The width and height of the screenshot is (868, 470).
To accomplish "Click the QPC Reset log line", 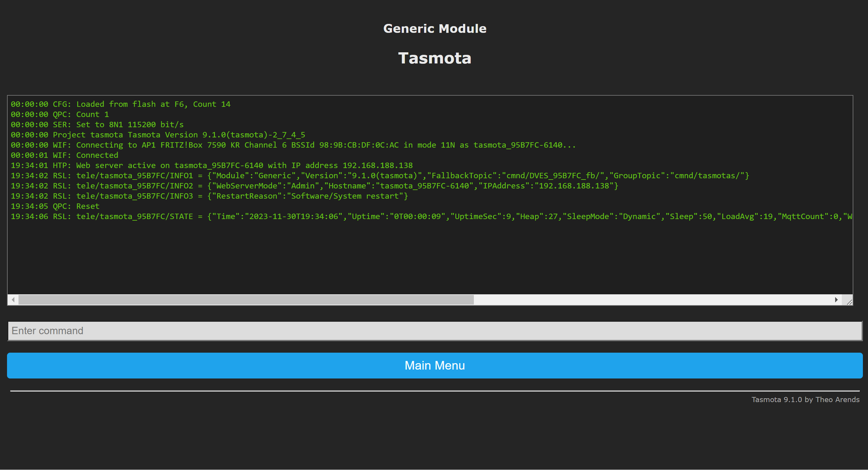I will pos(55,206).
